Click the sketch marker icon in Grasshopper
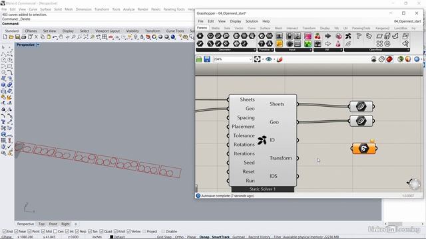The height and width of the screenshot is (239, 426). 280,59
